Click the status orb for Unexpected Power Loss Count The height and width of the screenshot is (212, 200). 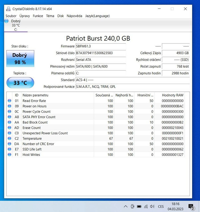10,133
